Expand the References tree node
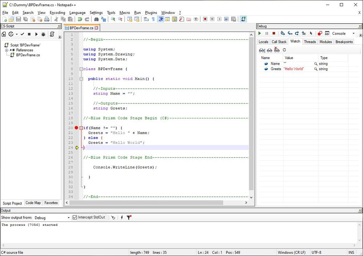The width and height of the screenshot is (363, 256). tap(7, 50)
